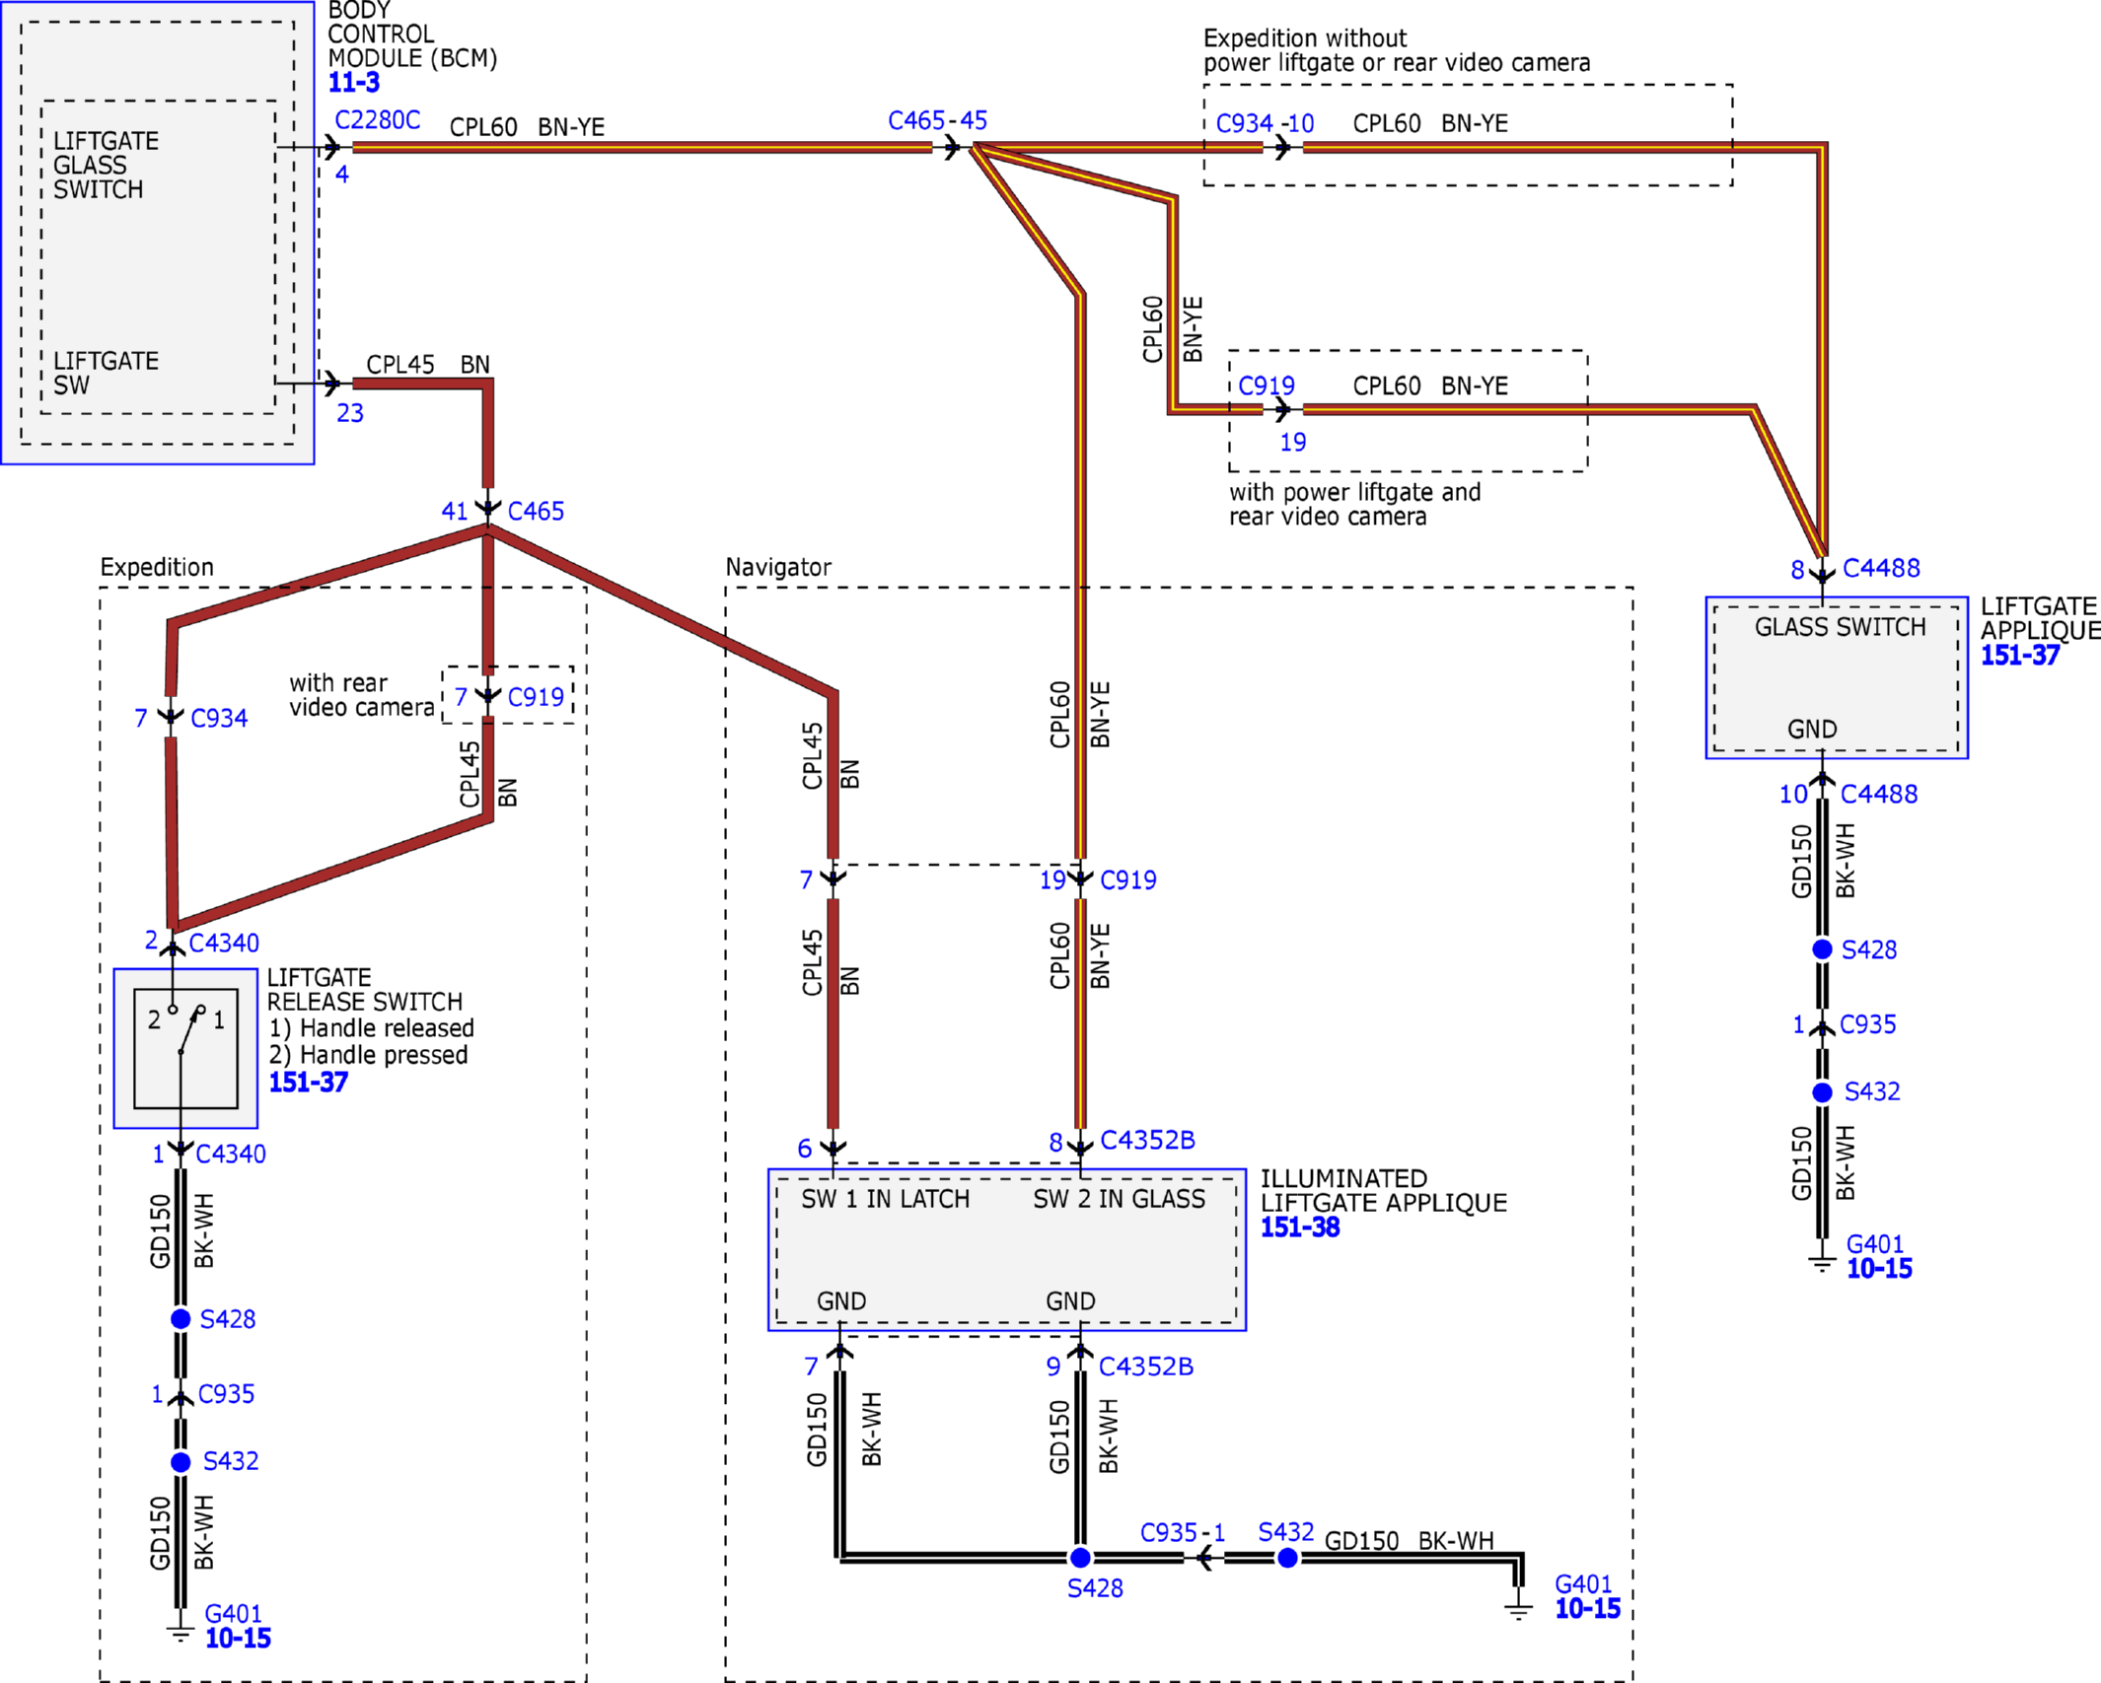Click the S428 splice dot under Liftgate Applique
Image resolution: width=2101 pixels, height=1683 pixels.
1822,949
